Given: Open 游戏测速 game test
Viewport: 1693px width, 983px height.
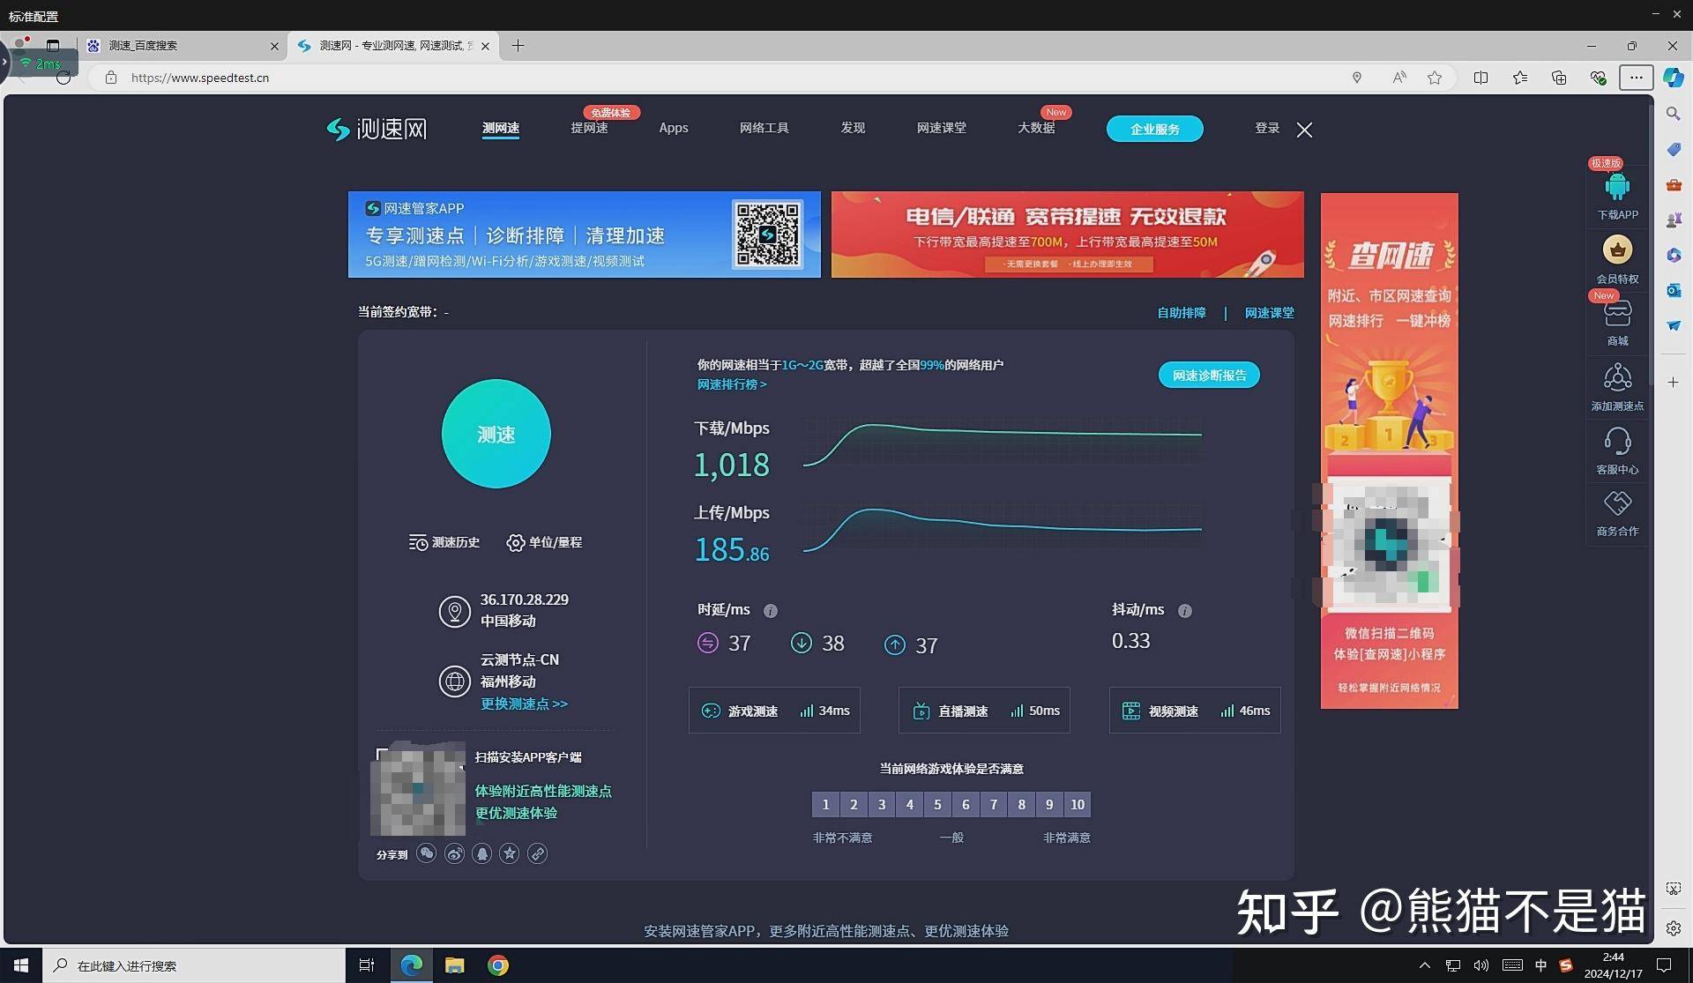Looking at the screenshot, I should (x=774, y=711).
